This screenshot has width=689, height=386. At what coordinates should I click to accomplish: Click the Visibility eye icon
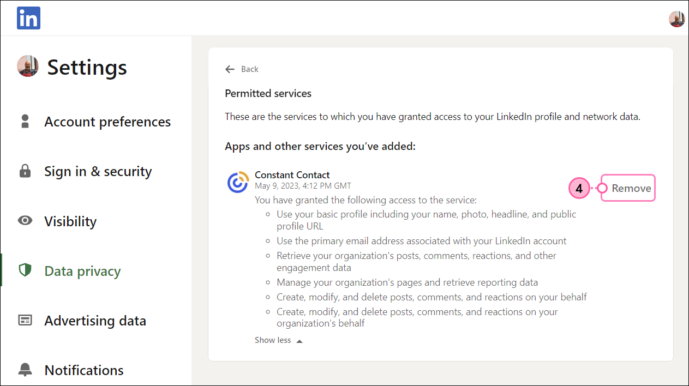(25, 221)
